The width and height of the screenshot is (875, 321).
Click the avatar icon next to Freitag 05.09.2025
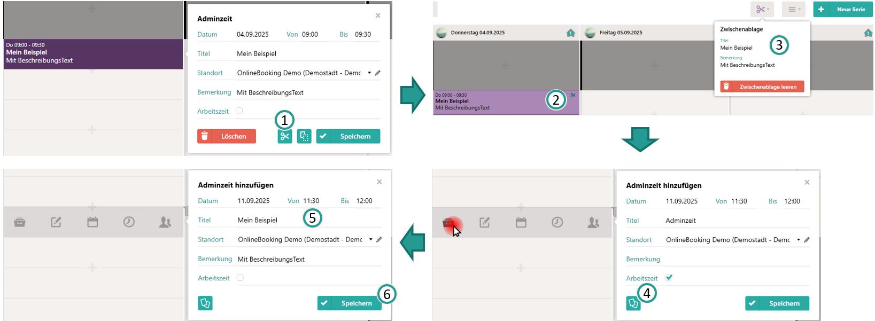click(590, 33)
